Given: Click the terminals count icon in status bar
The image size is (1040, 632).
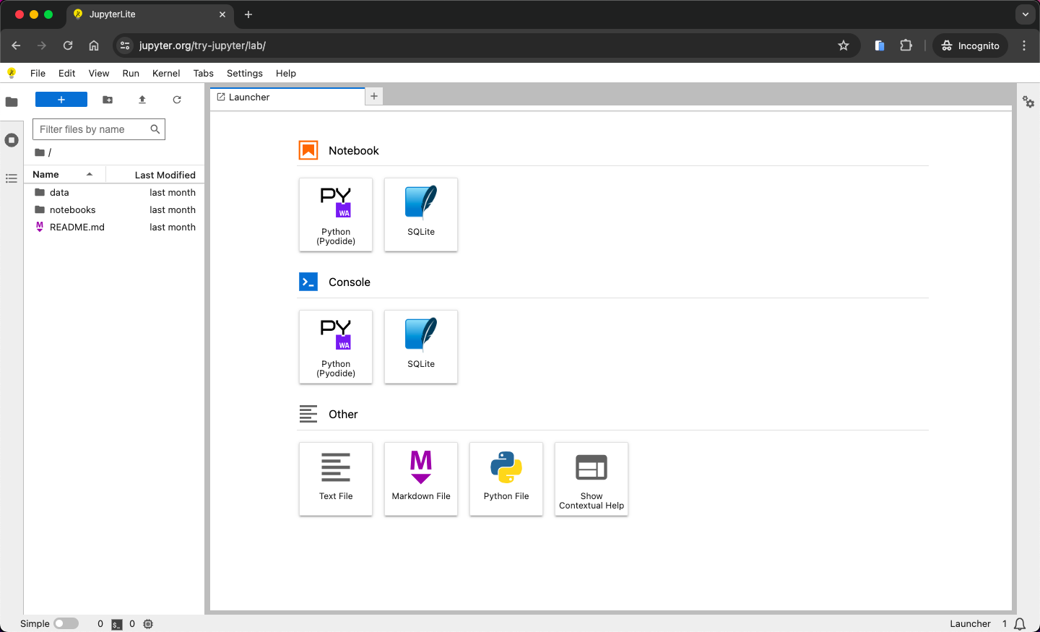Looking at the screenshot, I should coord(117,624).
